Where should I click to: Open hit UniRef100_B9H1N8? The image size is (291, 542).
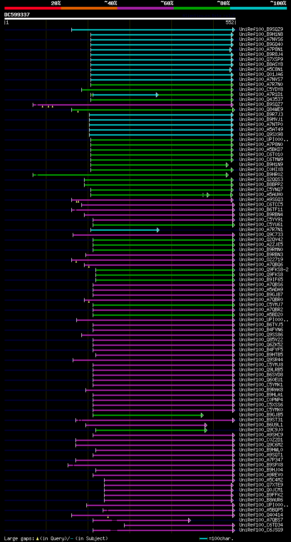pyautogui.click(x=261, y=35)
